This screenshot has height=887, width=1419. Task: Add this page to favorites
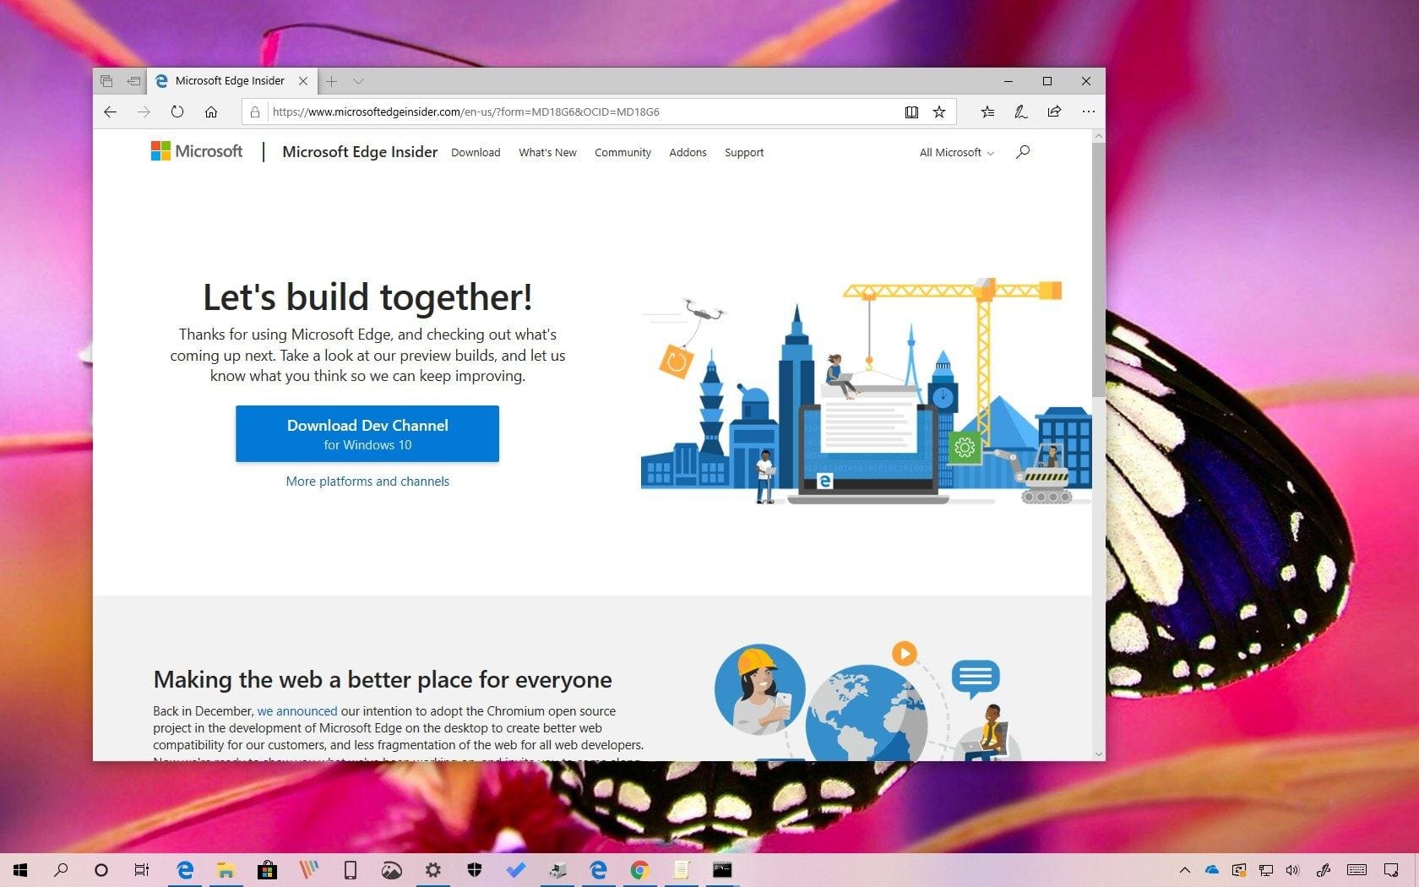939,112
